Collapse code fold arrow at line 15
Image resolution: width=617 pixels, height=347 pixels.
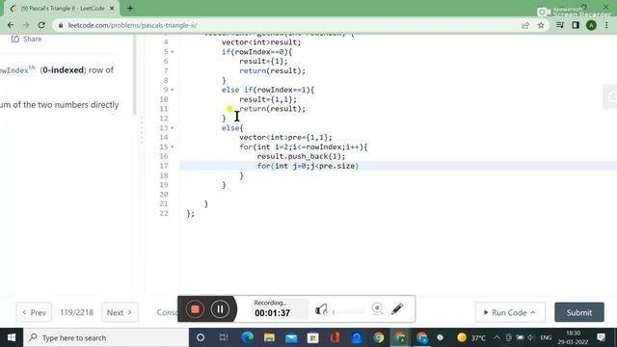(173, 147)
